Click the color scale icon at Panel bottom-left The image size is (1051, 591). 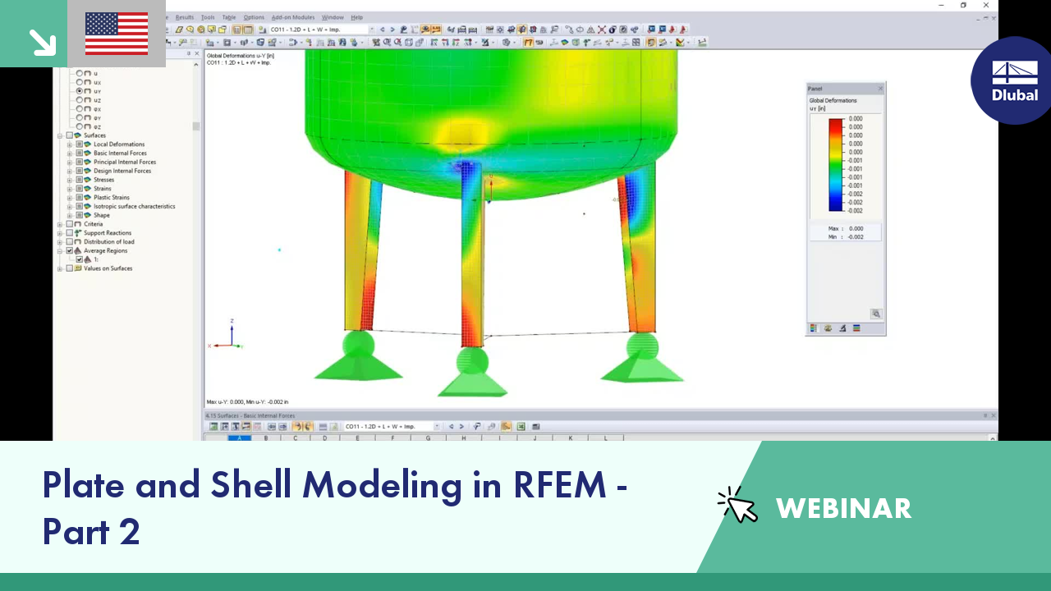click(814, 328)
